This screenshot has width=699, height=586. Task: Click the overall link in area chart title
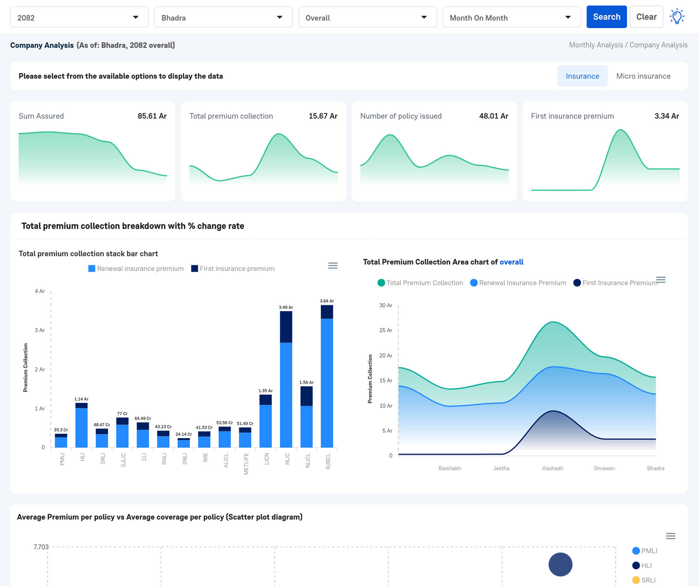[x=511, y=262]
